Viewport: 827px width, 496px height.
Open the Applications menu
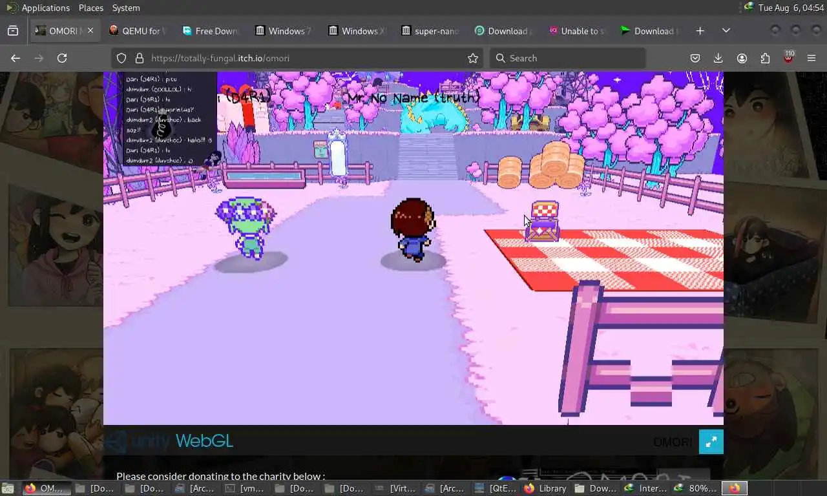(x=45, y=8)
